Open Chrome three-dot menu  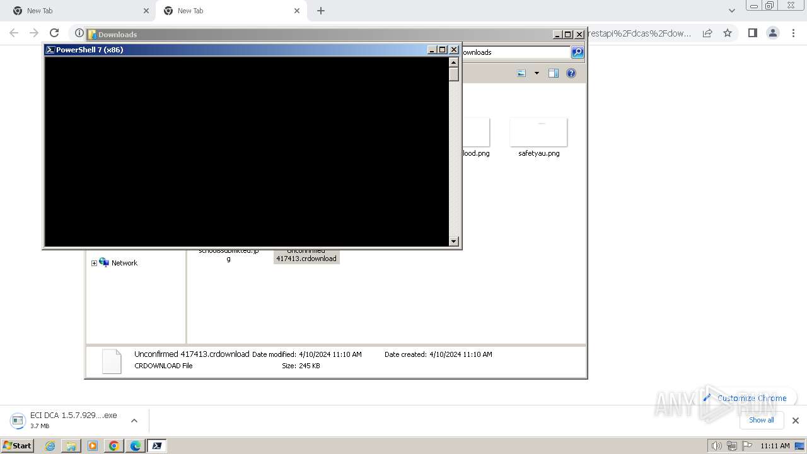point(794,33)
